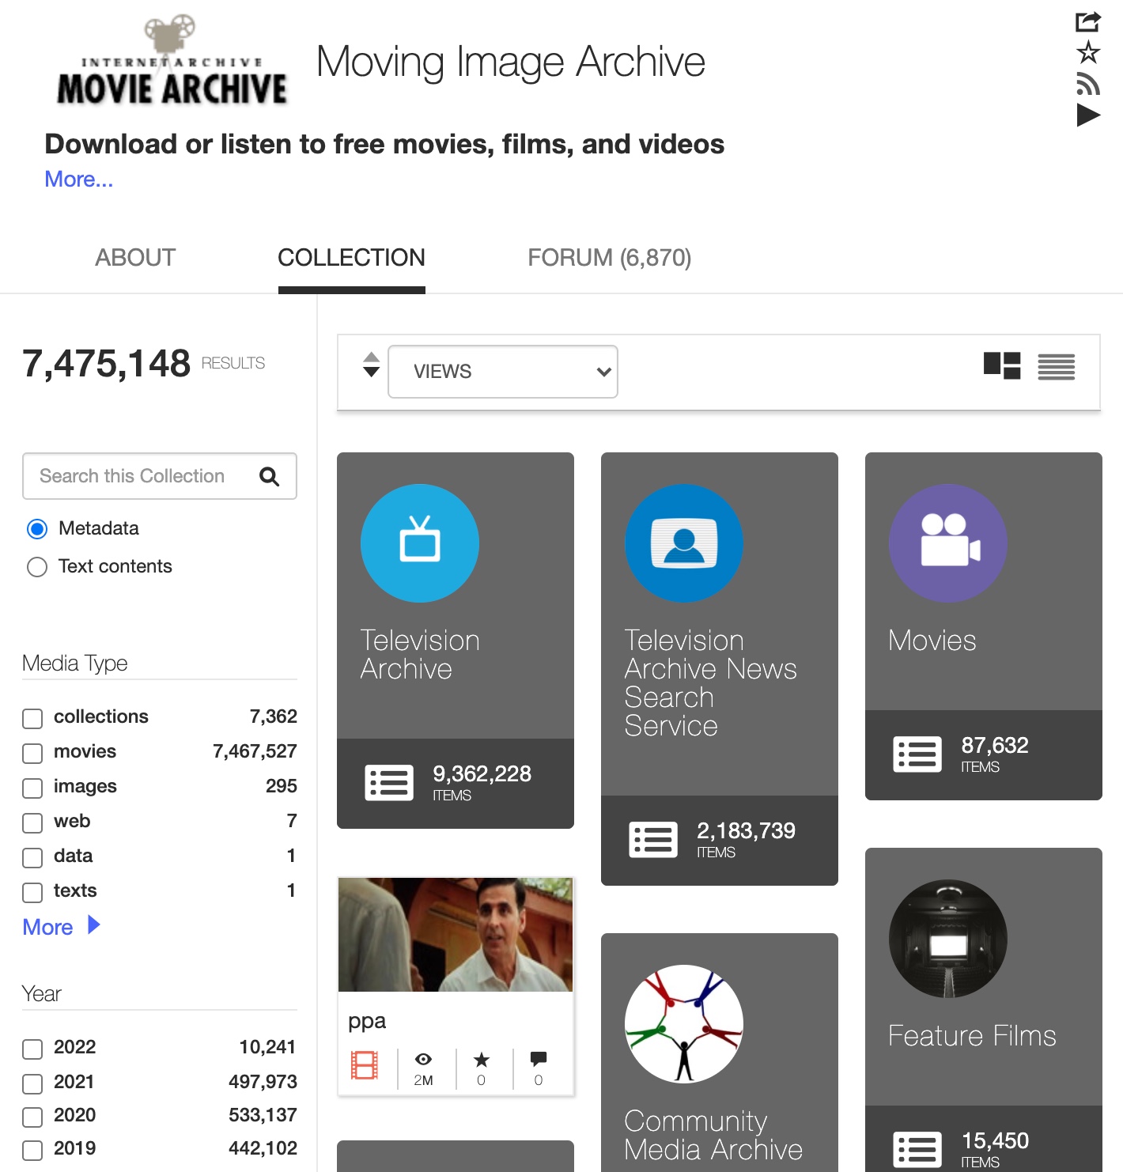Click the Movies items list icon
This screenshot has width=1123, height=1172.
pos(917,754)
